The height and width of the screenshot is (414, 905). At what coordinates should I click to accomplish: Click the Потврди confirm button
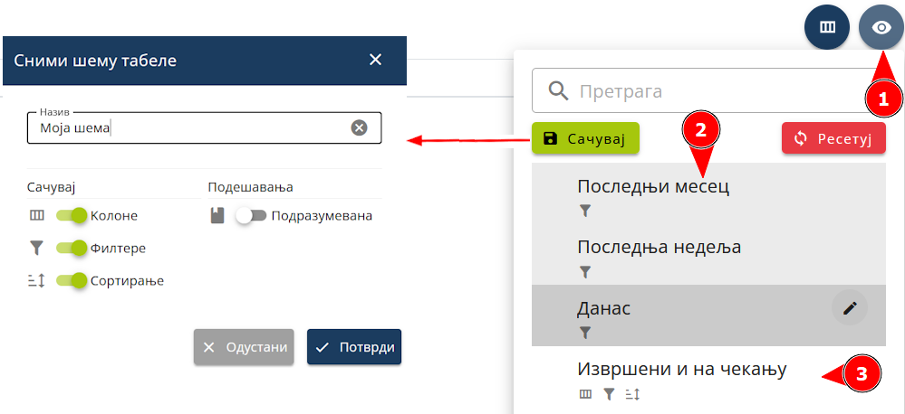click(x=354, y=347)
